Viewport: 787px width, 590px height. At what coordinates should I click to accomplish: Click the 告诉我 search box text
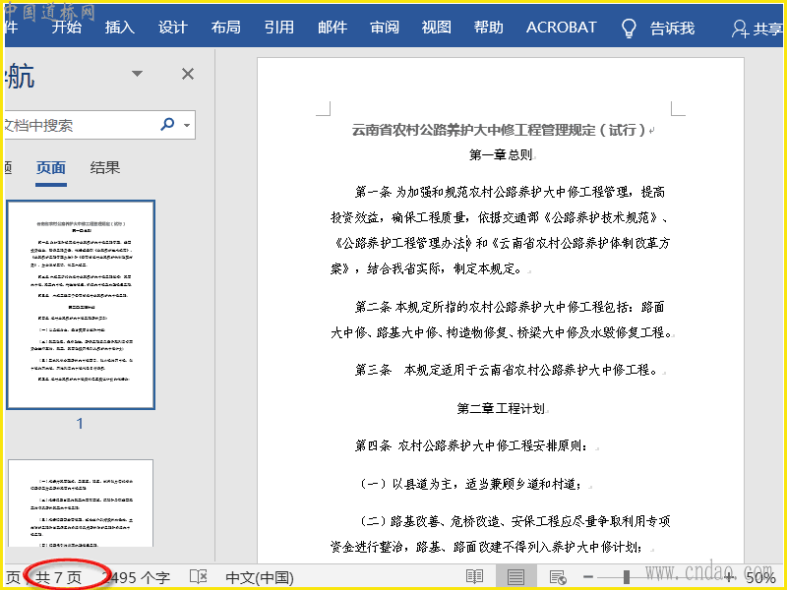(x=672, y=29)
